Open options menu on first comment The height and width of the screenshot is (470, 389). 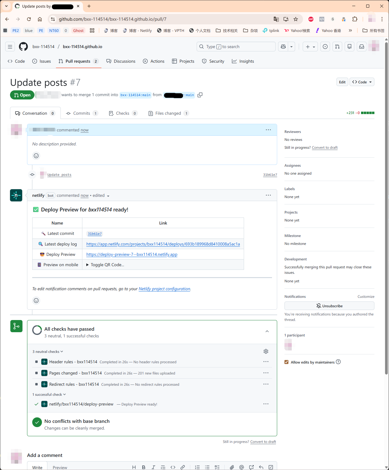point(268,130)
